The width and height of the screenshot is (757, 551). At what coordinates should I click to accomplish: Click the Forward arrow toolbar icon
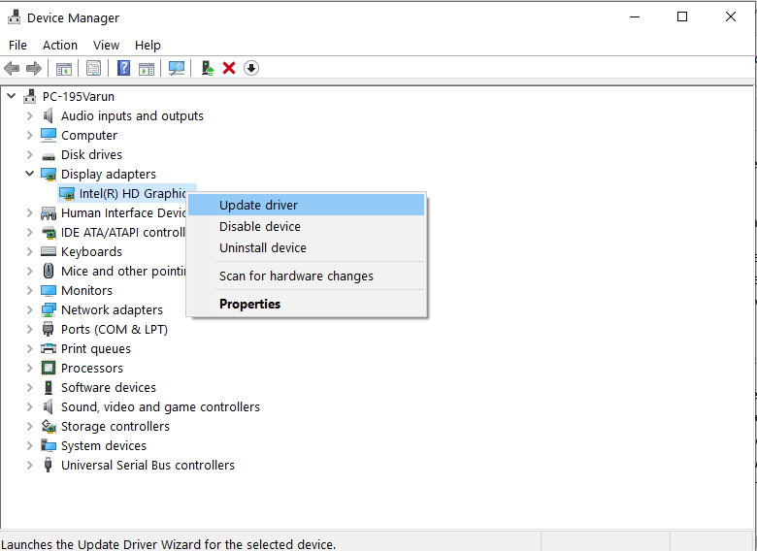[x=33, y=68]
